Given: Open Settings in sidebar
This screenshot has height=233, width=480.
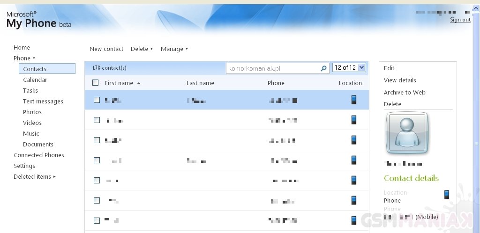Looking at the screenshot, I should click(x=24, y=166).
